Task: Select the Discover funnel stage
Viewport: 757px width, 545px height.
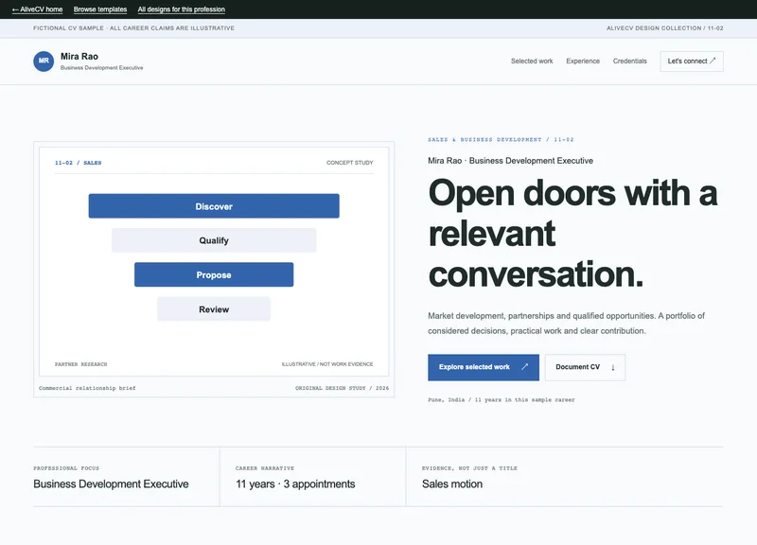Action: coord(214,206)
